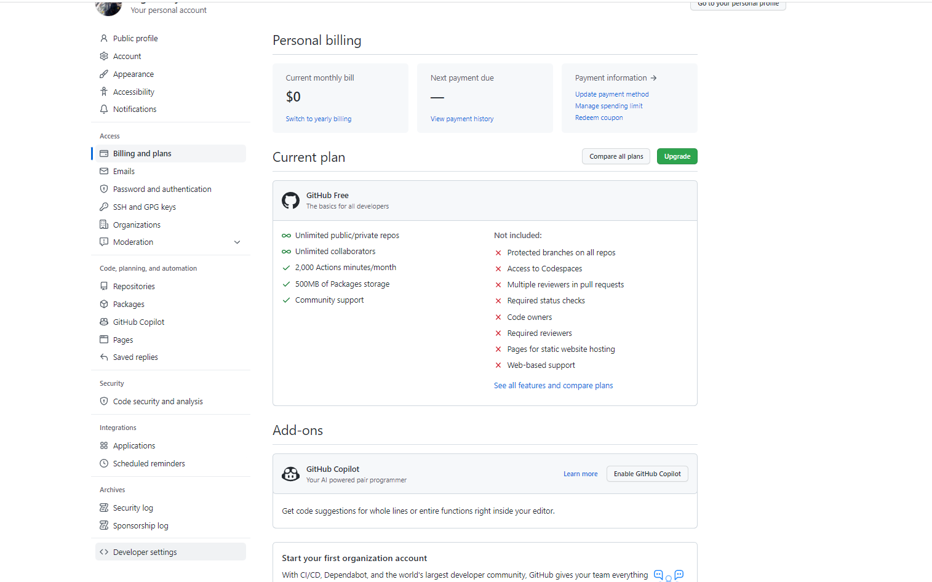Click Go to your personal profile button
Screen dimensions: 932x582
click(x=738, y=4)
